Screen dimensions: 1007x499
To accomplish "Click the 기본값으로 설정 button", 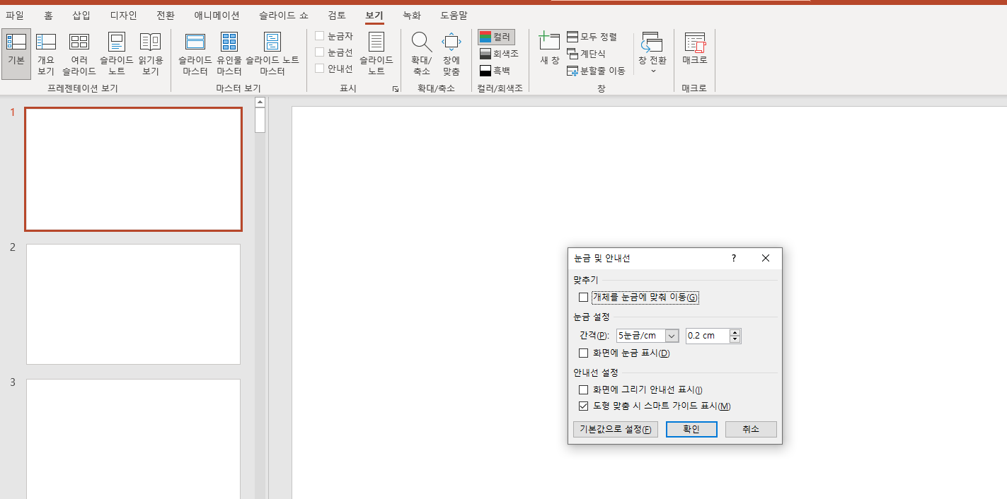I will [615, 429].
